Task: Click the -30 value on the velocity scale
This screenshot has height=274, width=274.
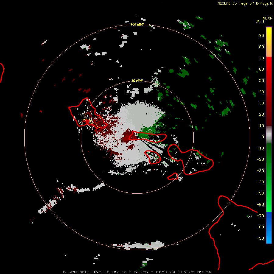Action: point(260,171)
